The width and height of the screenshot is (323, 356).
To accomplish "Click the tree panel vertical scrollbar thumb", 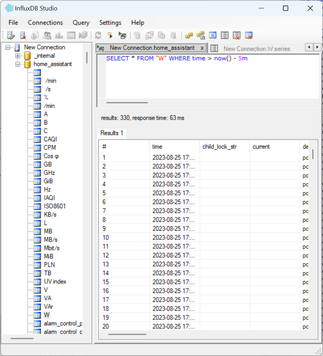I will 87,58.
